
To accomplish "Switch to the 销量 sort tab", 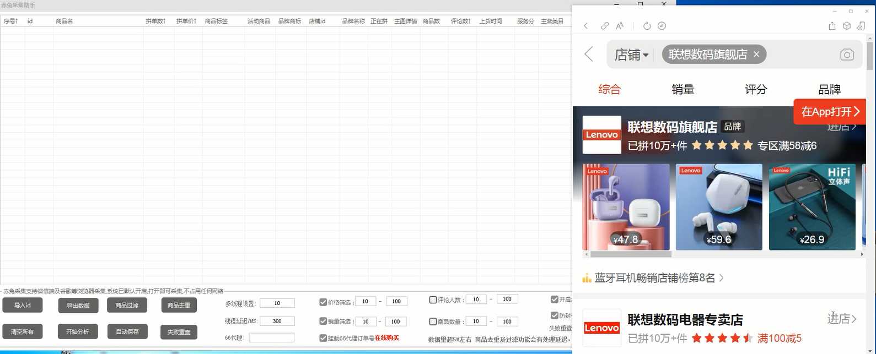I will coord(682,89).
